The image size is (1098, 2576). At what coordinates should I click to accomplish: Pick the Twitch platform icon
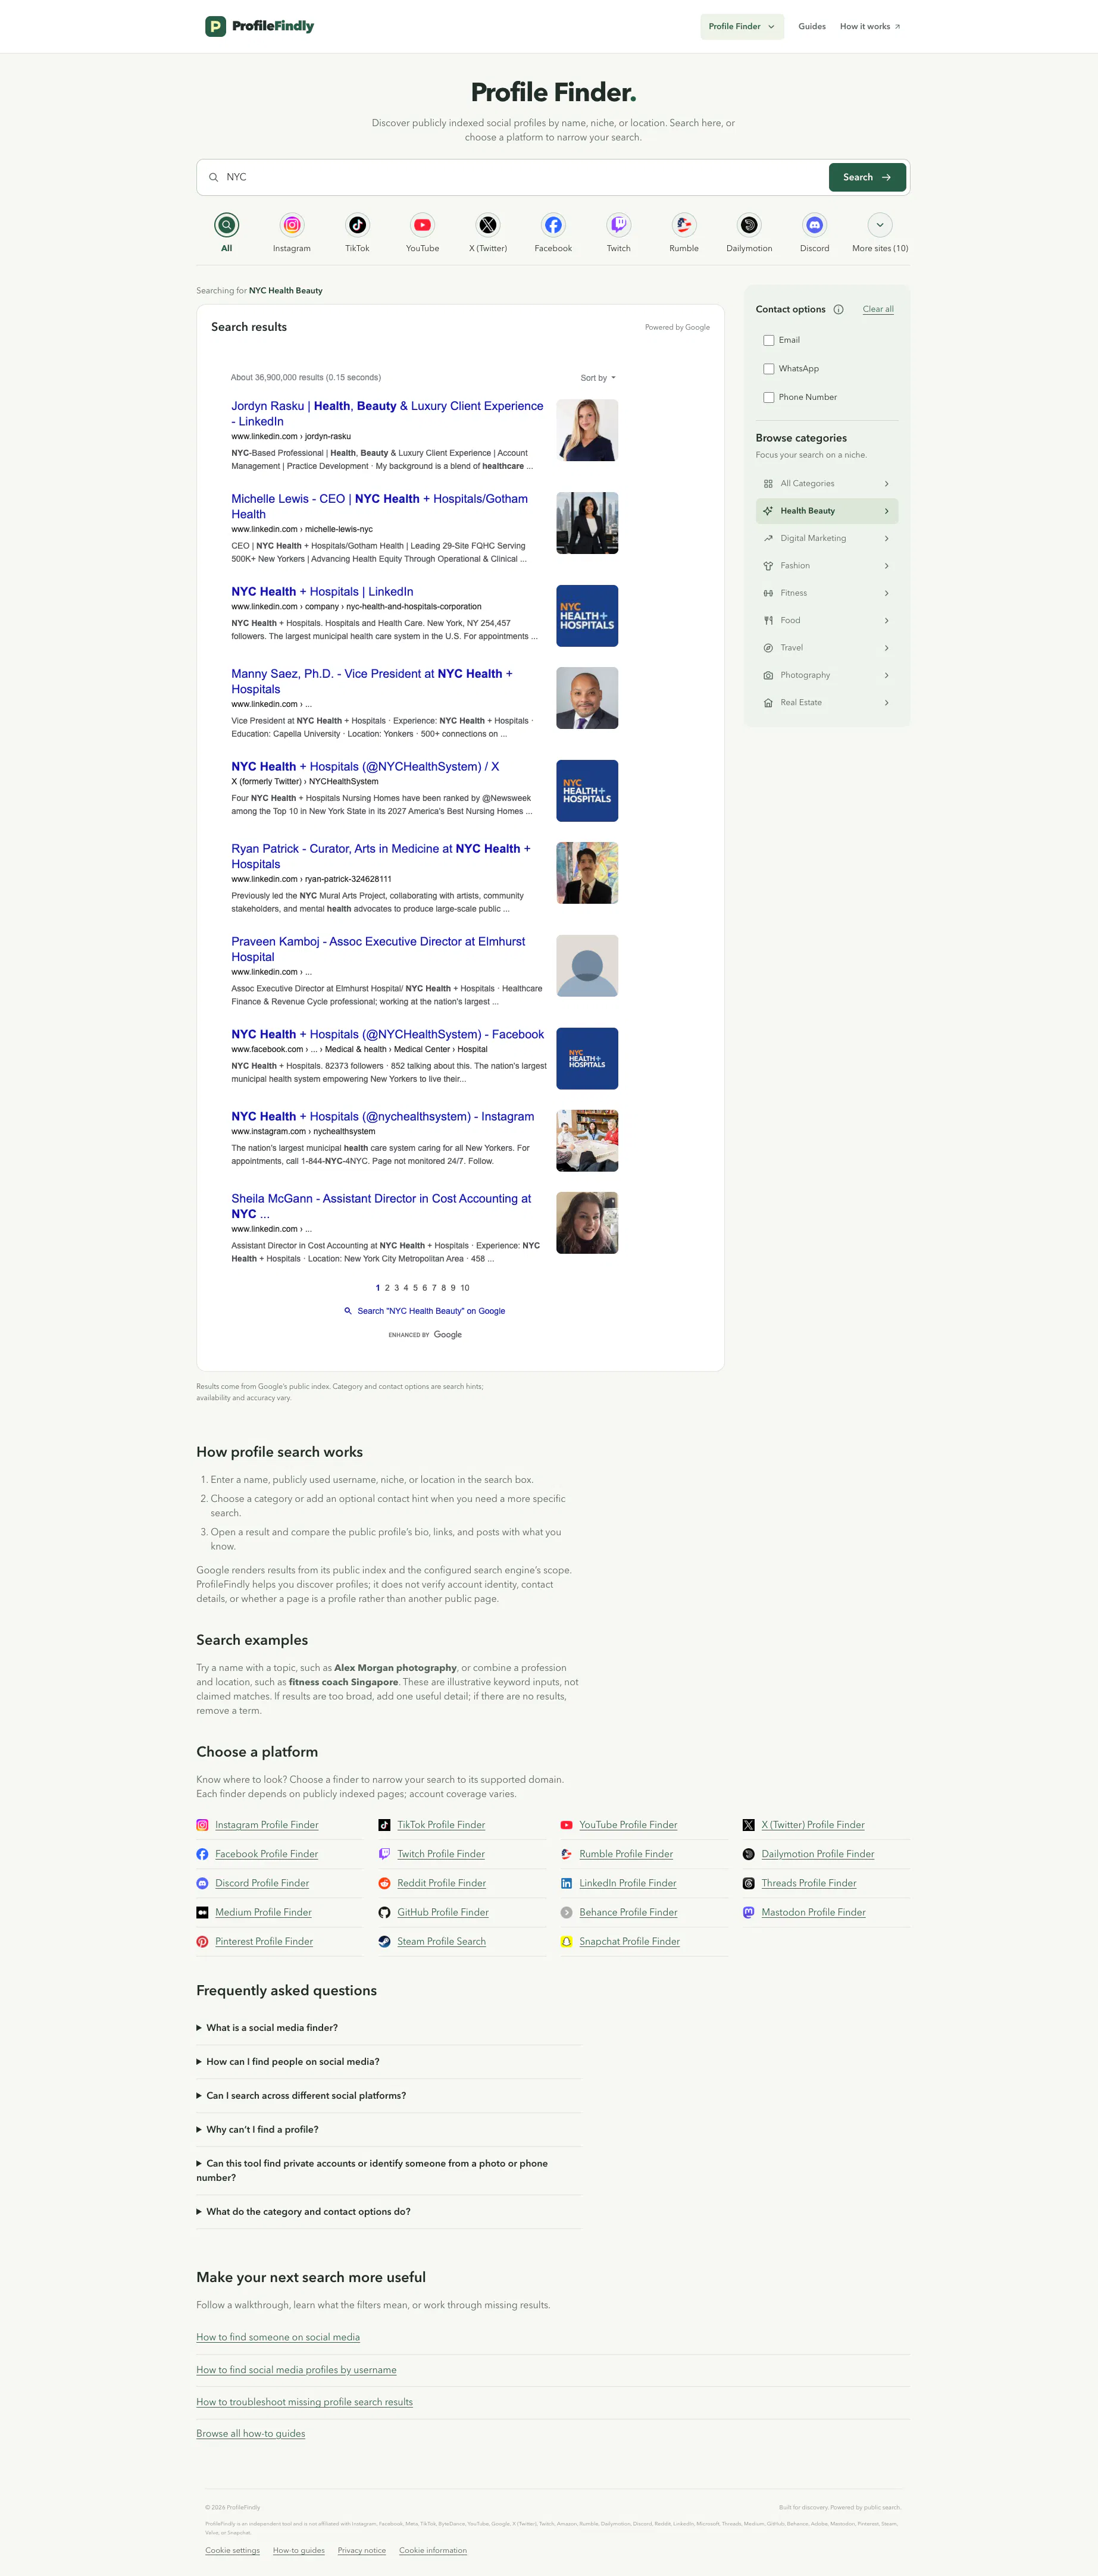619,225
